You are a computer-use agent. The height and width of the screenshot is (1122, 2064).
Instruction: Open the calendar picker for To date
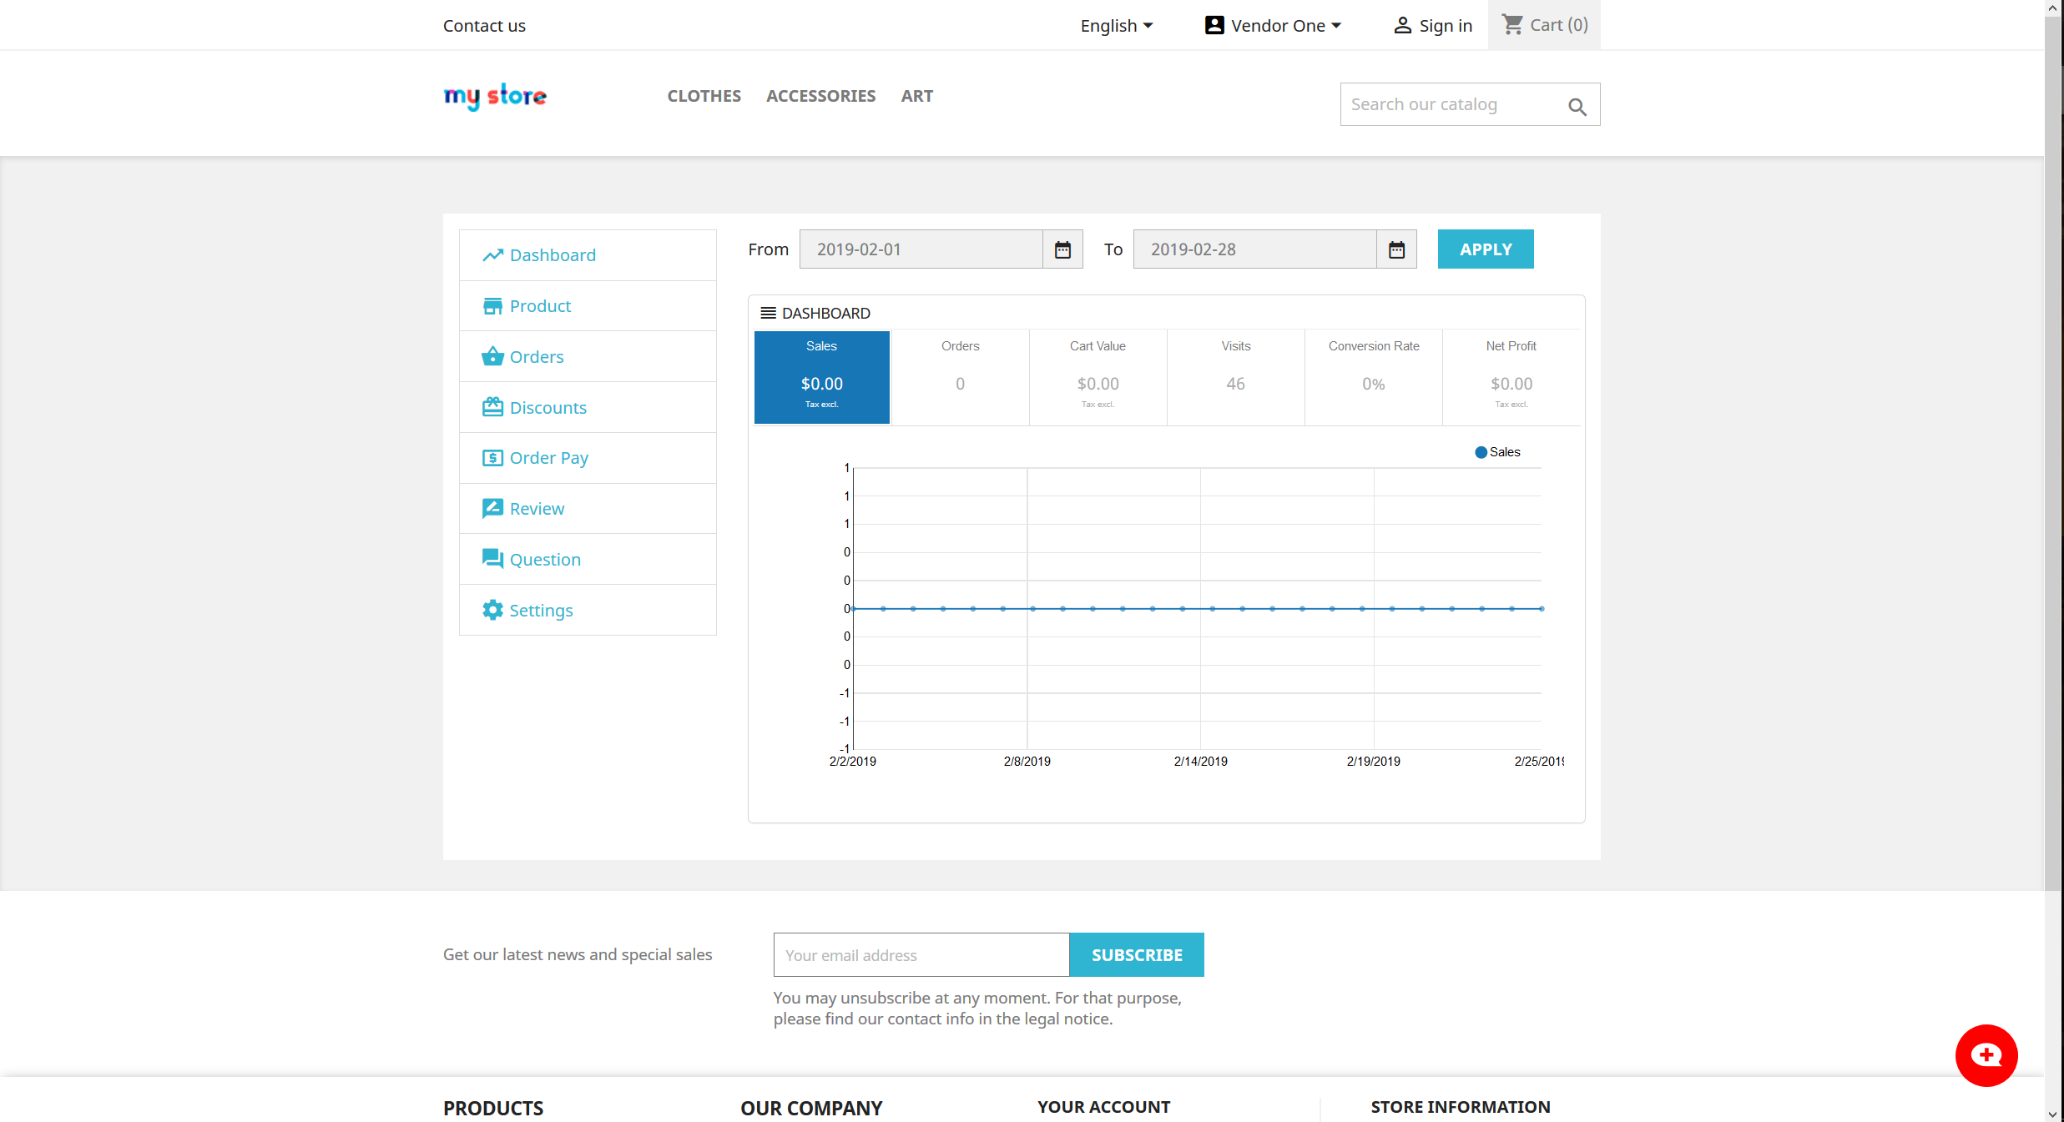[1396, 249]
